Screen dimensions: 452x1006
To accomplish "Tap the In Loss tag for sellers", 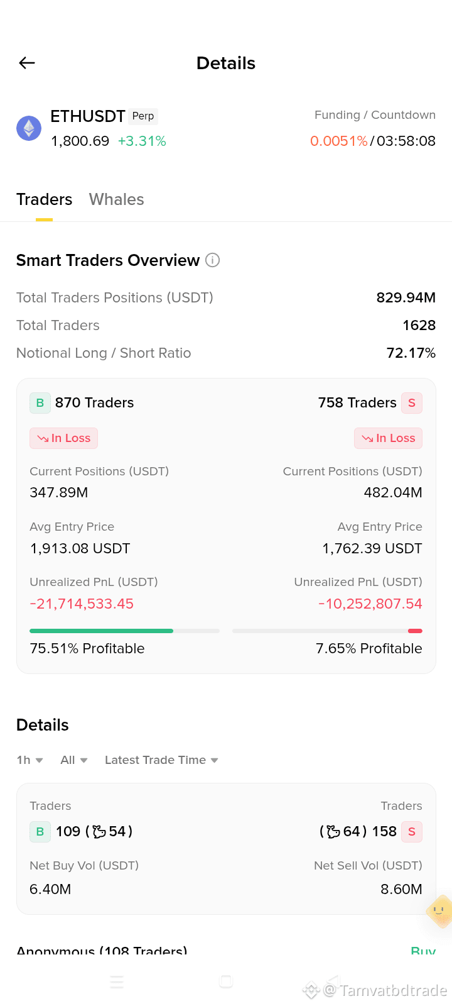I will pos(389,438).
